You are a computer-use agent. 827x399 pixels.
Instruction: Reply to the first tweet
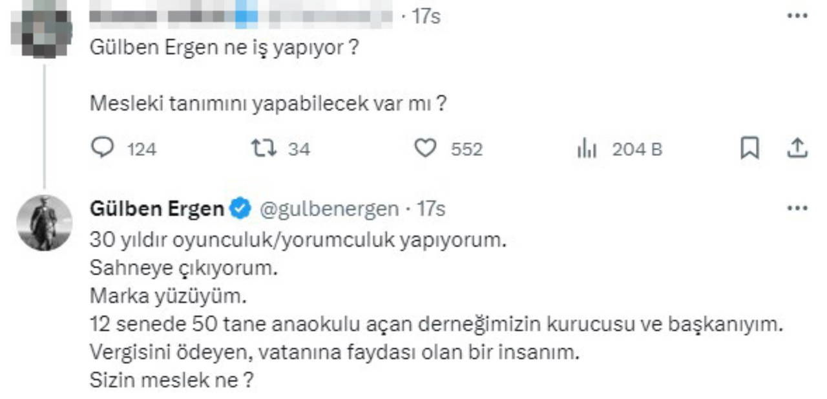pos(101,149)
